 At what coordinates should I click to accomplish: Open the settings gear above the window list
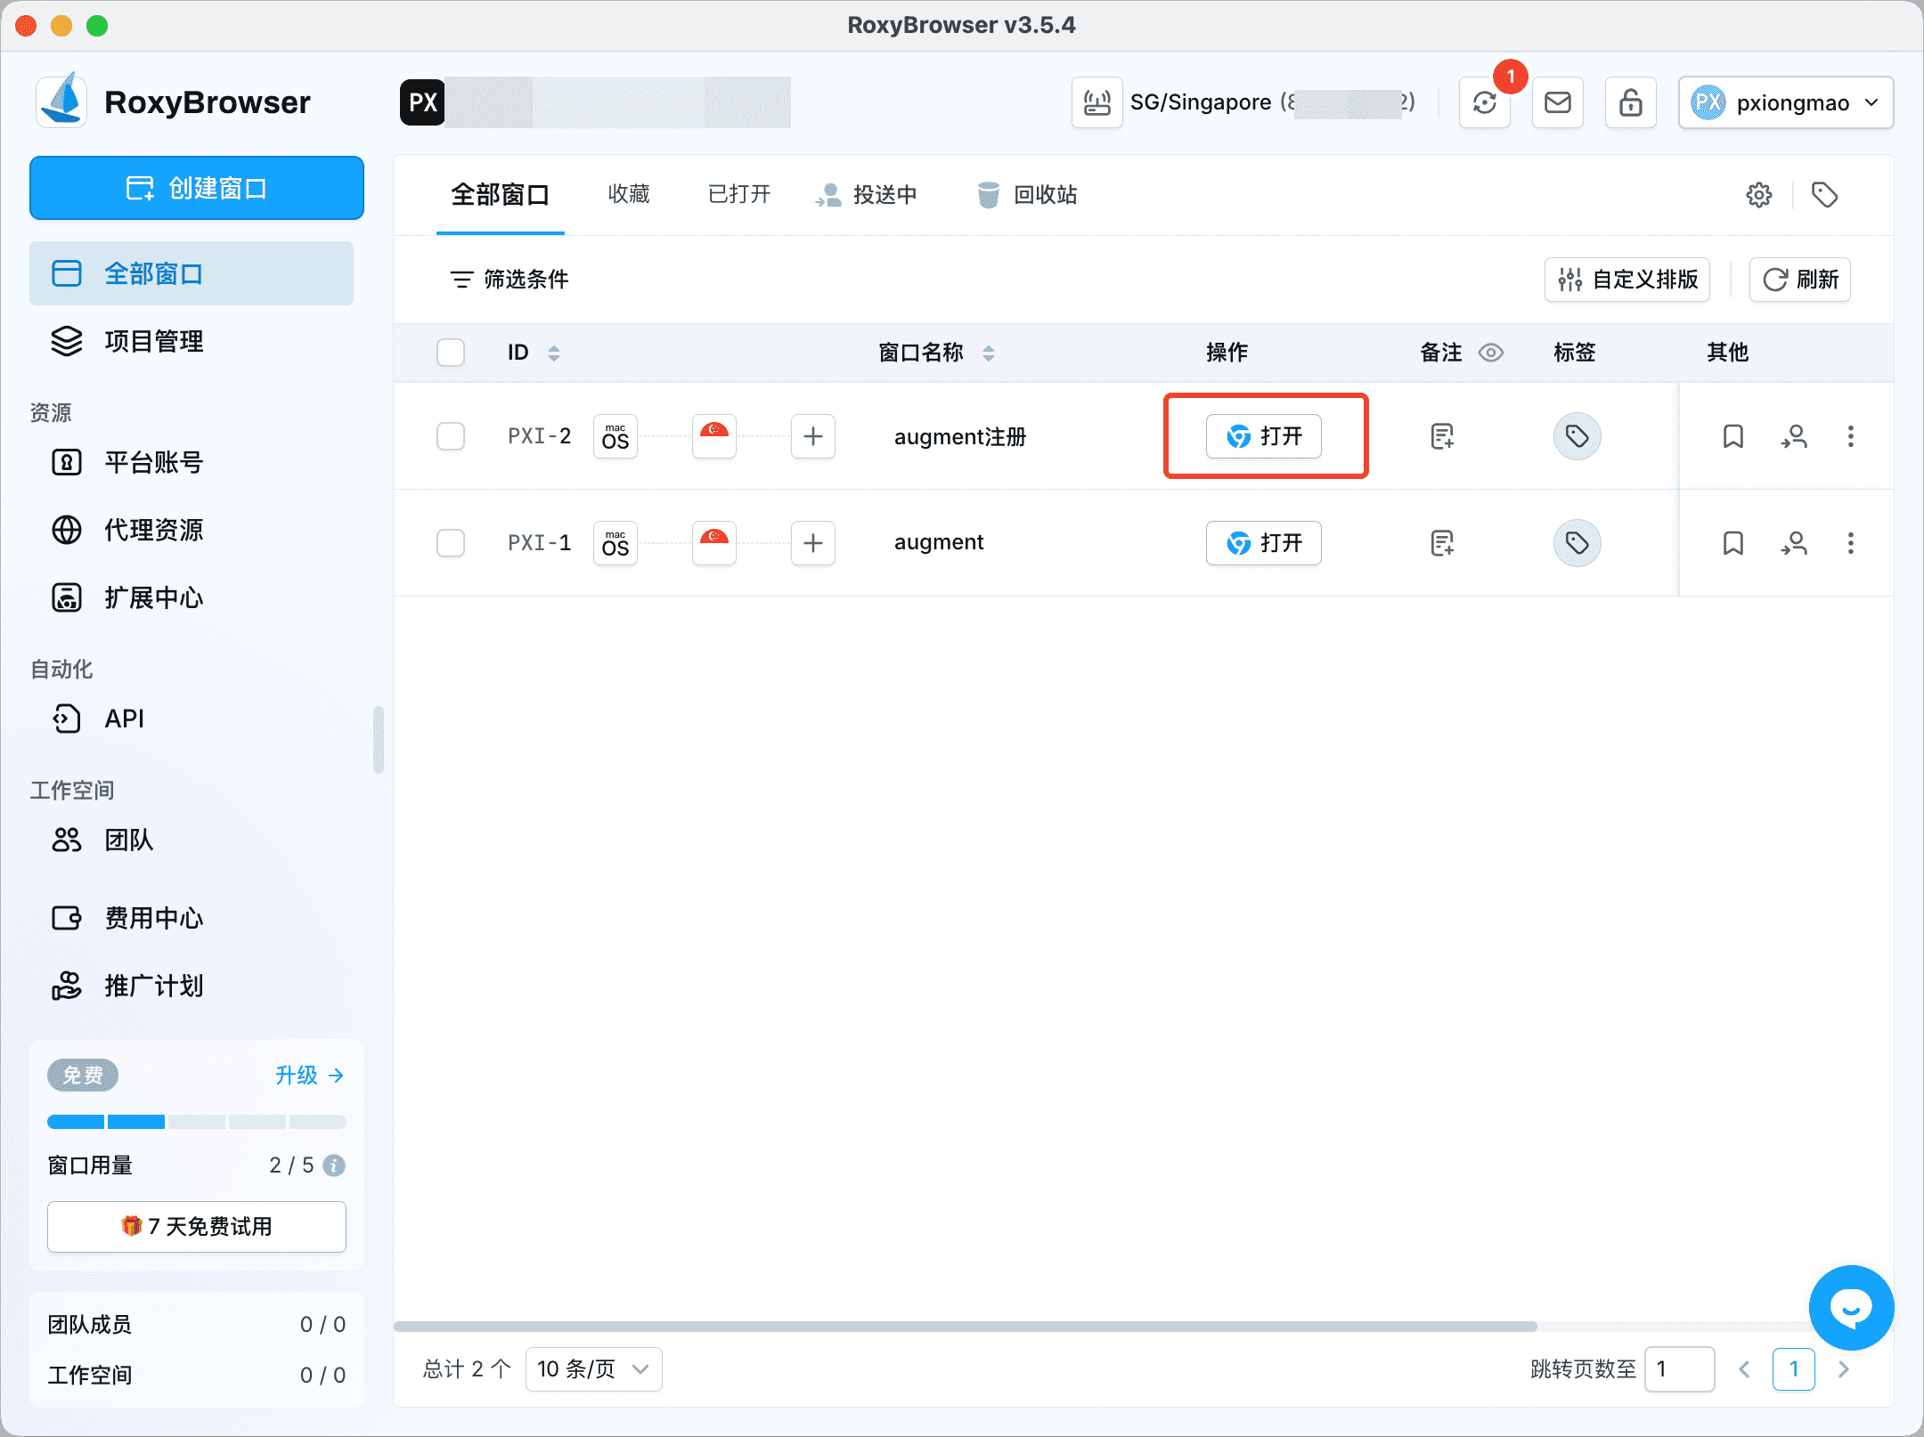1758,194
